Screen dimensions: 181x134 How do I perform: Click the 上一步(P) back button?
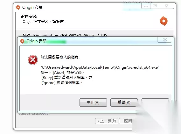pyautogui.click(x=107, y=121)
